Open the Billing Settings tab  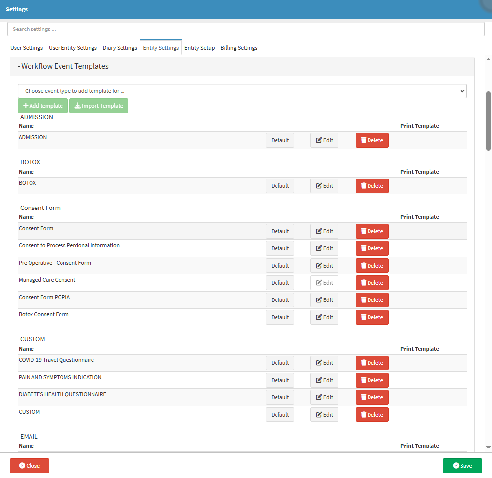coord(239,48)
